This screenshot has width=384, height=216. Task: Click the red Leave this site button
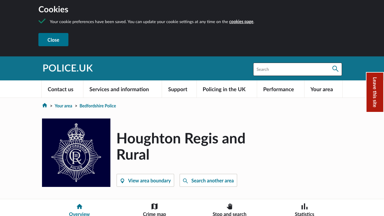[x=375, y=92]
